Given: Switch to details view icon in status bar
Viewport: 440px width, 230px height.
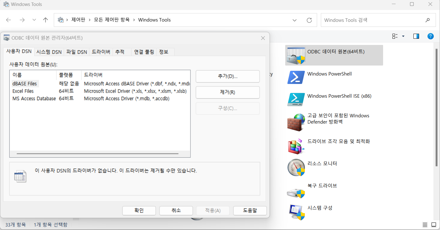Looking at the screenshot, I should [x=425, y=225].
